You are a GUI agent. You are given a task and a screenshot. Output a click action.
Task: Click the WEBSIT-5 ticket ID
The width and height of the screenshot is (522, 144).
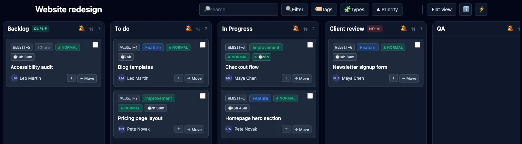(x=22, y=47)
